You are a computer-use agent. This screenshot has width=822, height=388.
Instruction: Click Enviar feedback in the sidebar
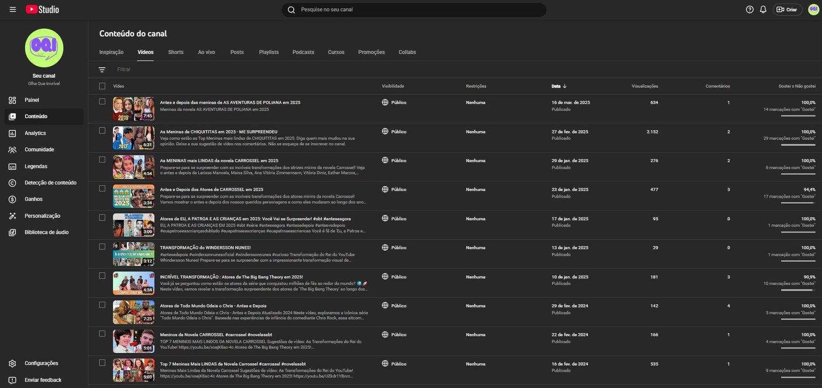[x=43, y=380]
